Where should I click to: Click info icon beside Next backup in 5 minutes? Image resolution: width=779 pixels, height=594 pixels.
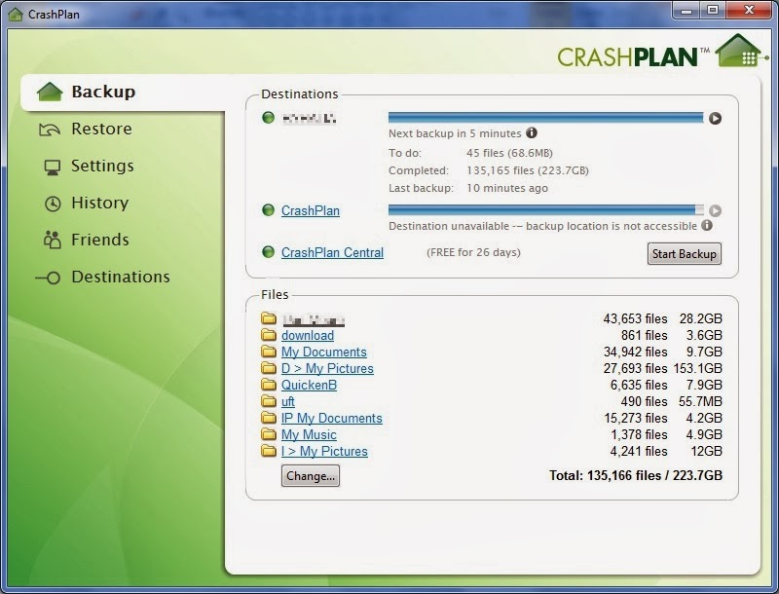(532, 132)
